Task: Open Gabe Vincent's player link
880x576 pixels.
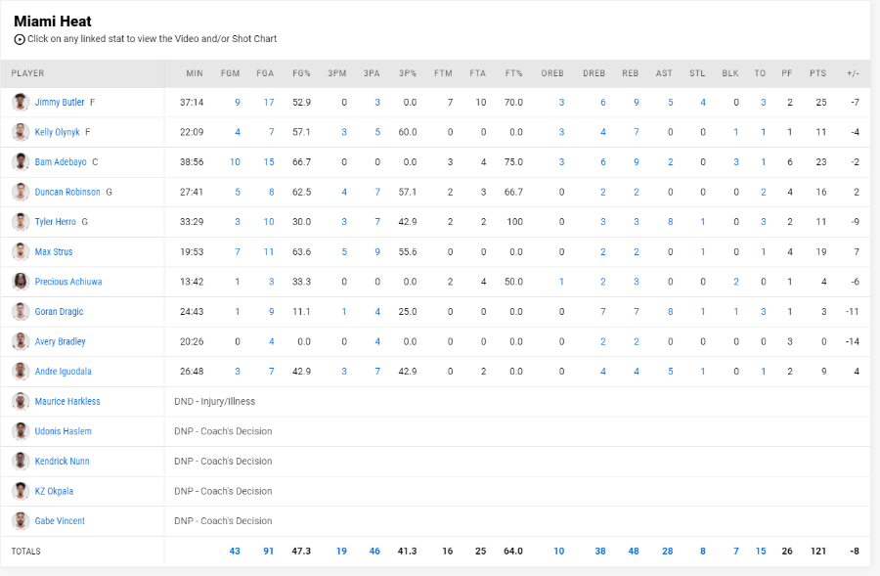Action: tap(60, 521)
